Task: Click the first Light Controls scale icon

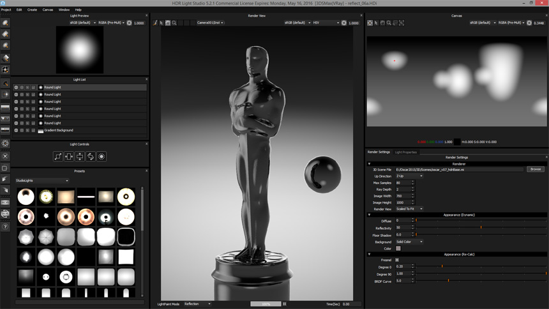Action: tap(57, 156)
